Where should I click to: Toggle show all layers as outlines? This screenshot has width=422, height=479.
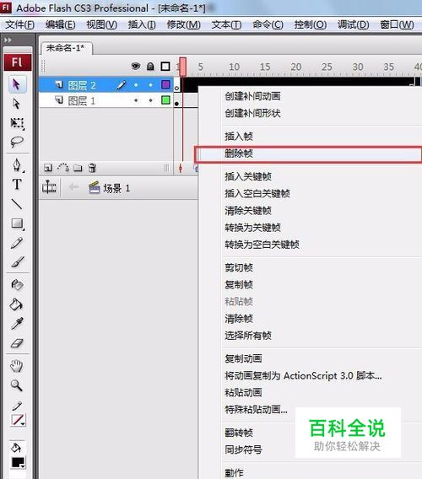click(165, 67)
